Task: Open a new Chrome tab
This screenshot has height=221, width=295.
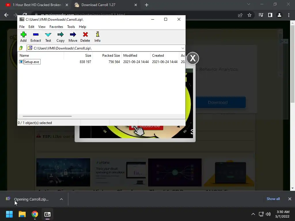Action: tap(147, 5)
